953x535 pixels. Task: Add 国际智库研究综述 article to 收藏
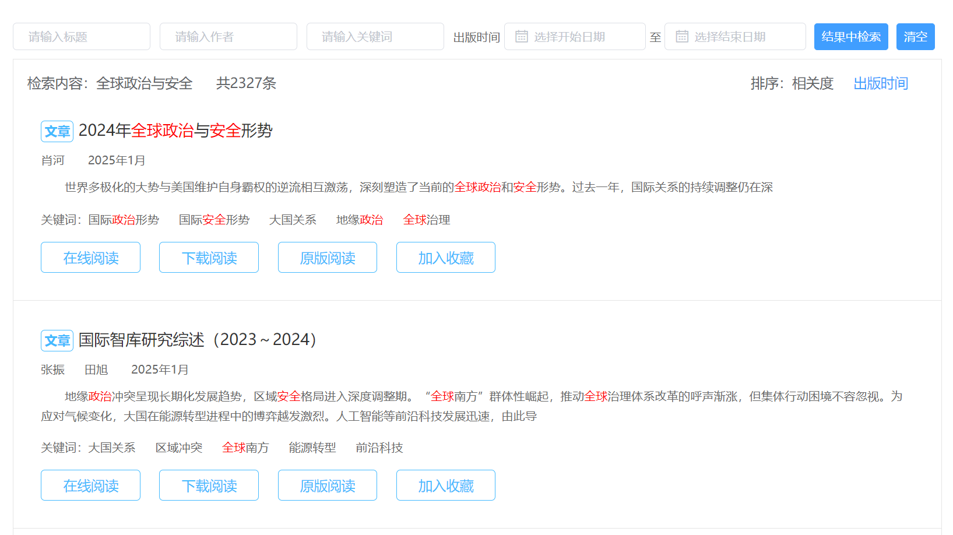445,485
